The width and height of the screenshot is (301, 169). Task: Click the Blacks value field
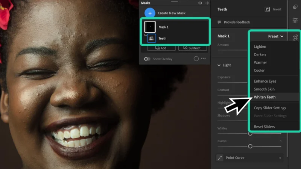(x=280, y=141)
